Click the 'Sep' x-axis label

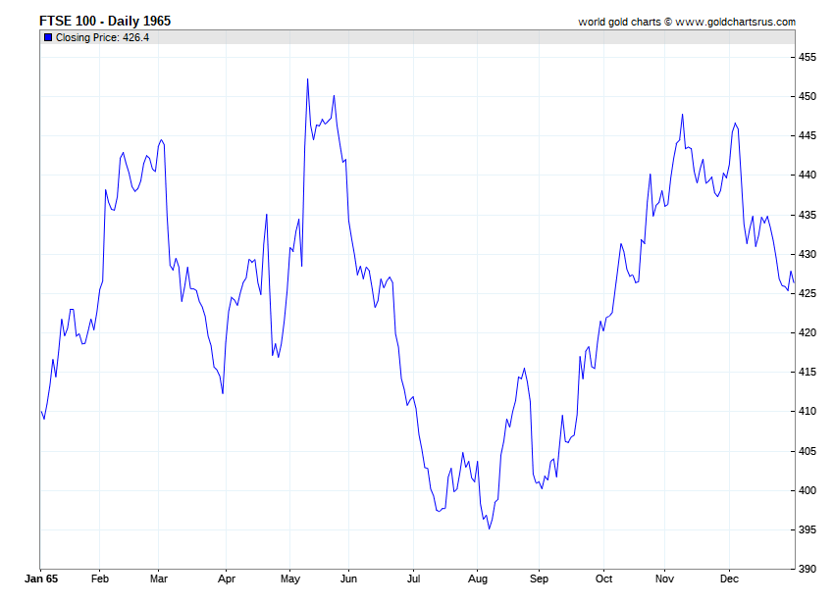(x=539, y=579)
